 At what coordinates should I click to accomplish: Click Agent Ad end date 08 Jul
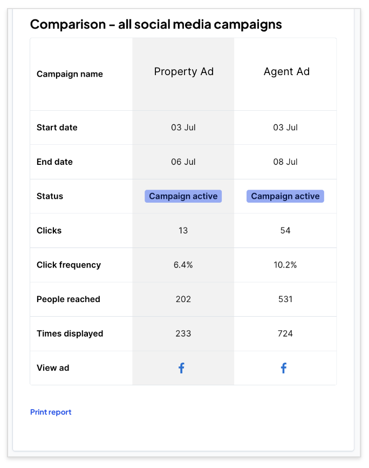(285, 162)
